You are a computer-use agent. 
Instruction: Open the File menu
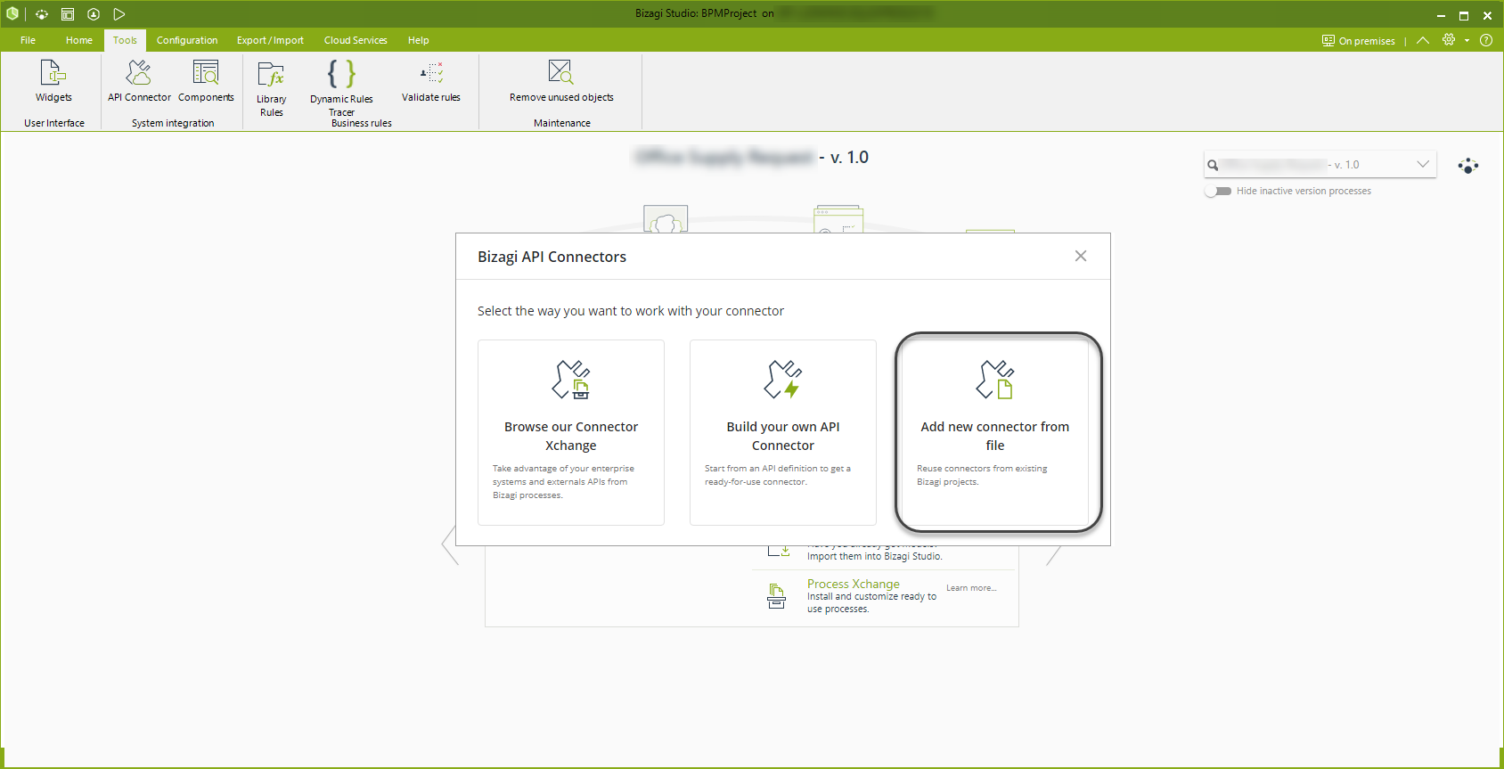tap(29, 40)
